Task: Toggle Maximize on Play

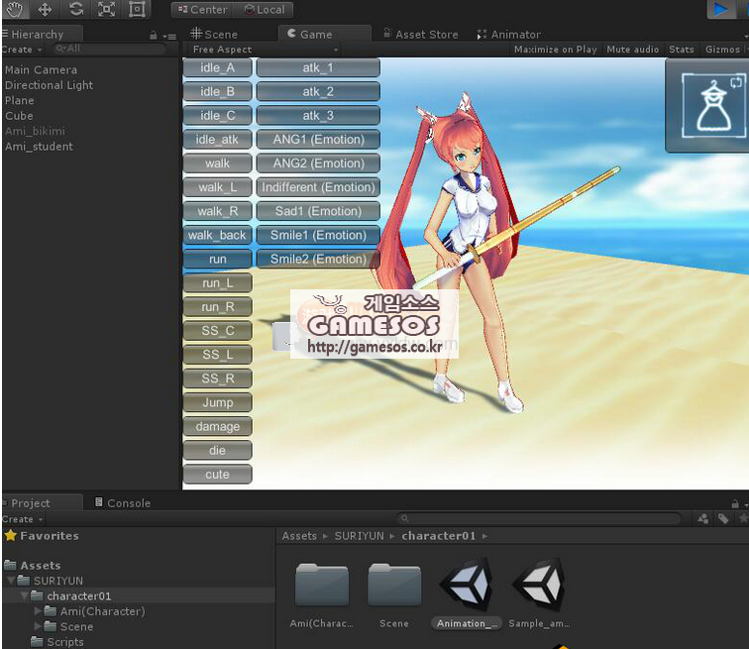Action: point(555,50)
